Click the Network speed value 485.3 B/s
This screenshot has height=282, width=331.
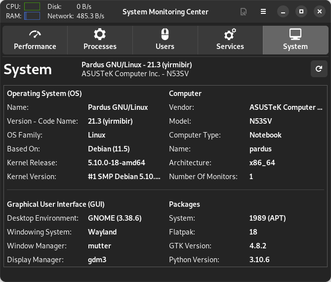coord(90,16)
